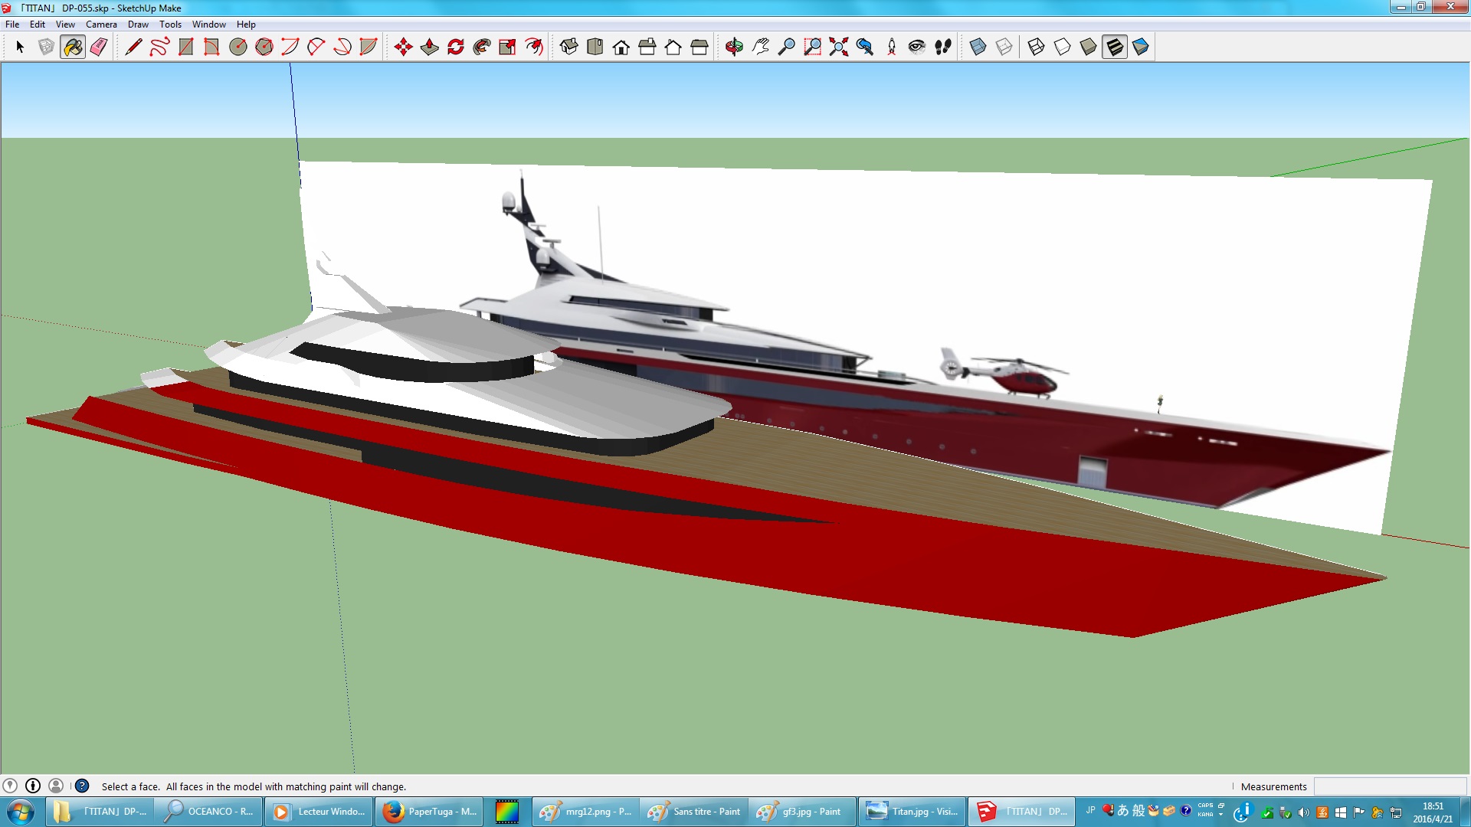
Task: Open the Draw menu
Action: pyautogui.click(x=138, y=25)
